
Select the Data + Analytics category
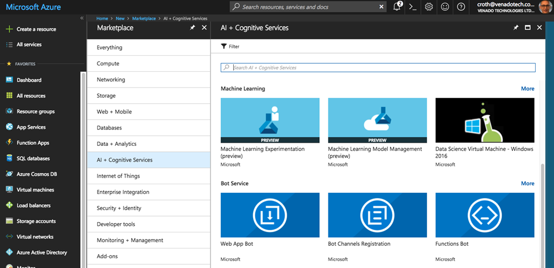click(149, 144)
